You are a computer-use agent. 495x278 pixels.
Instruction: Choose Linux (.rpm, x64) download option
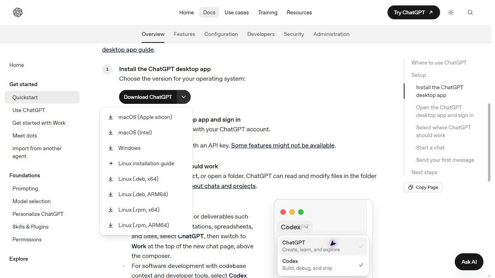point(146,210)
